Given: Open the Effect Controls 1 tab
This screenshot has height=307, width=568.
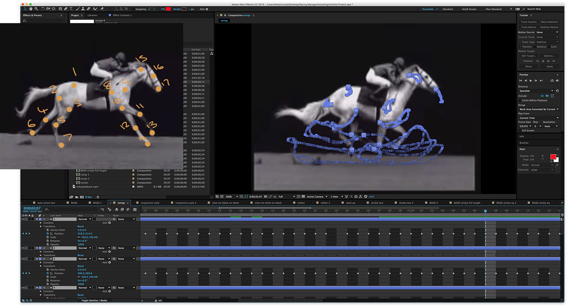Looking at the screenshot, I should click(122, 15).
